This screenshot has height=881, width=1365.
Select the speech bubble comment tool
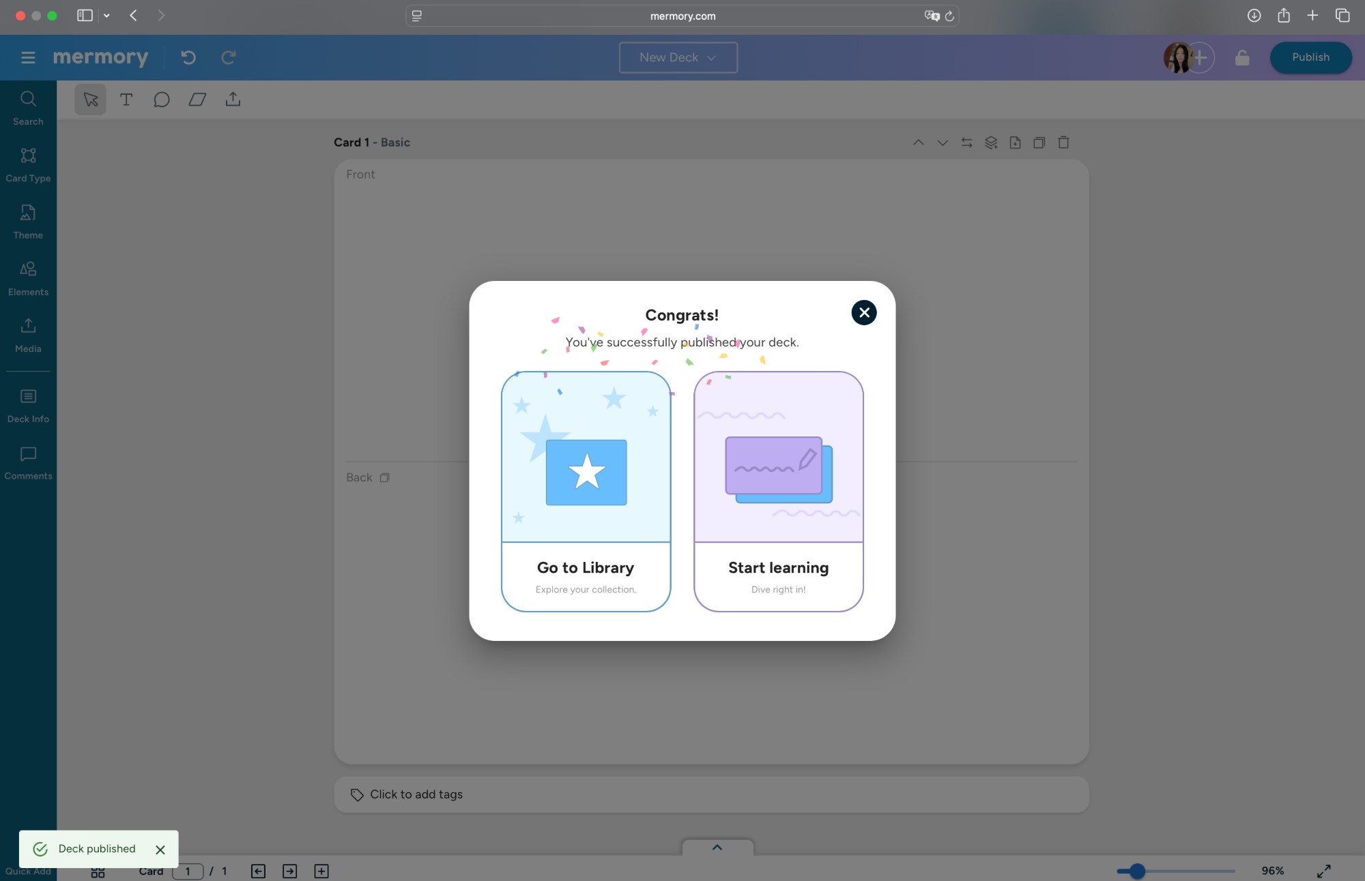(162, 100)
